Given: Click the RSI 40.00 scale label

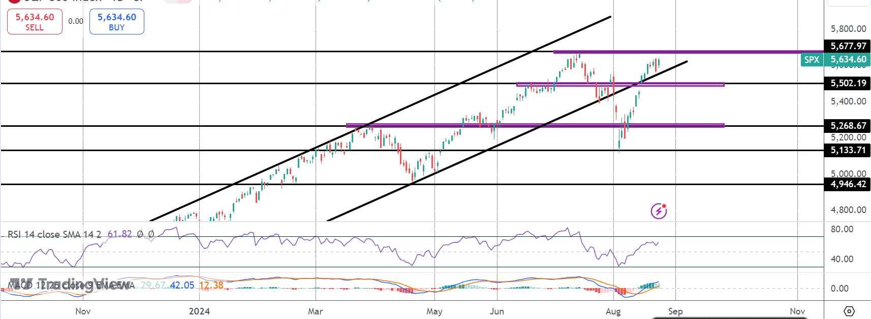Looking at the screenshot, I should pyautogui.click(x=842, y=259).
